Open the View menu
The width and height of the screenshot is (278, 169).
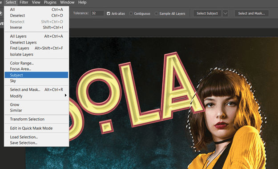click(36, 3)
